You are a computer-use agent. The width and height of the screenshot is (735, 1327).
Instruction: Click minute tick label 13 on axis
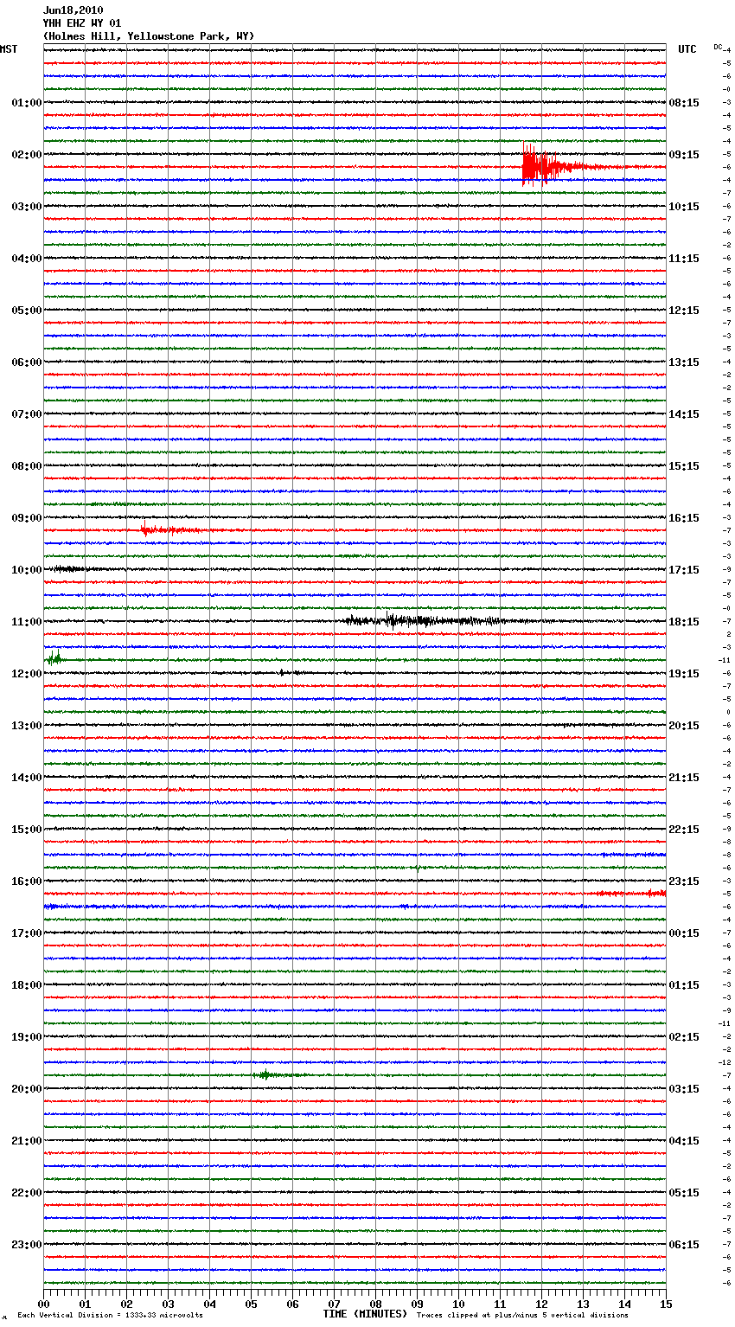click(583, 1304)
